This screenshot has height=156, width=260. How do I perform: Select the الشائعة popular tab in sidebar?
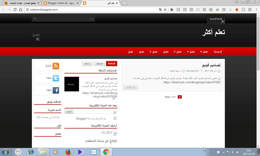(x=111, y=63)
